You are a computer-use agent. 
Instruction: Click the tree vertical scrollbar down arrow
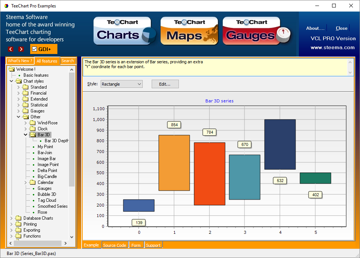click(x=72, y=237)
